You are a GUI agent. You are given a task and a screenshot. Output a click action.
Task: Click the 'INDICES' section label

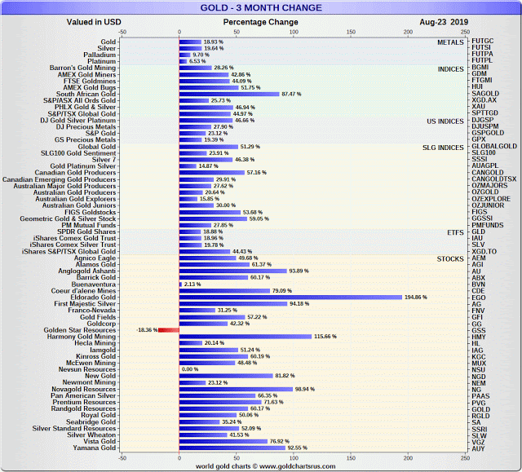(451, 69)
